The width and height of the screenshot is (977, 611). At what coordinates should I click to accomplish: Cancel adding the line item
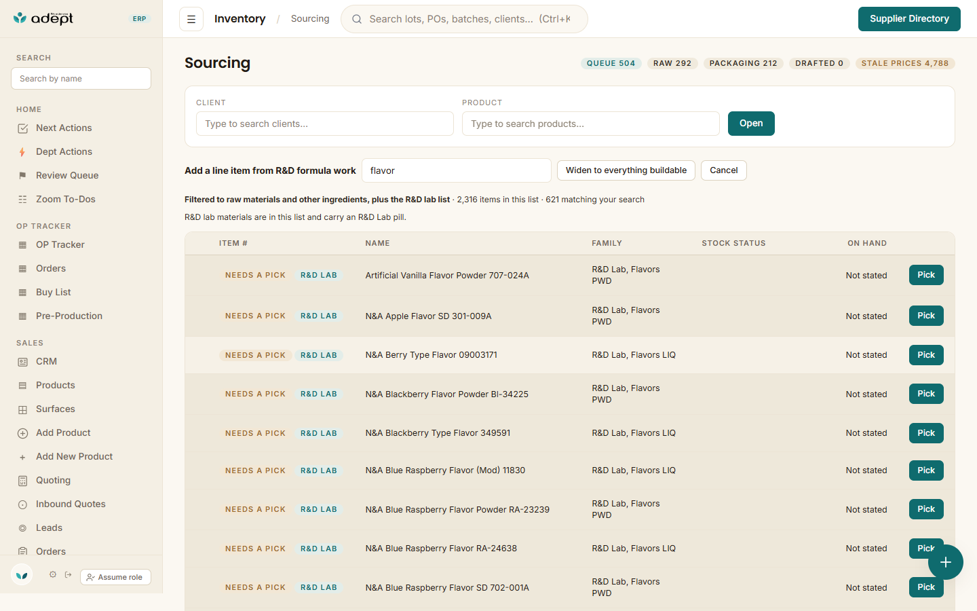point(724,170)
